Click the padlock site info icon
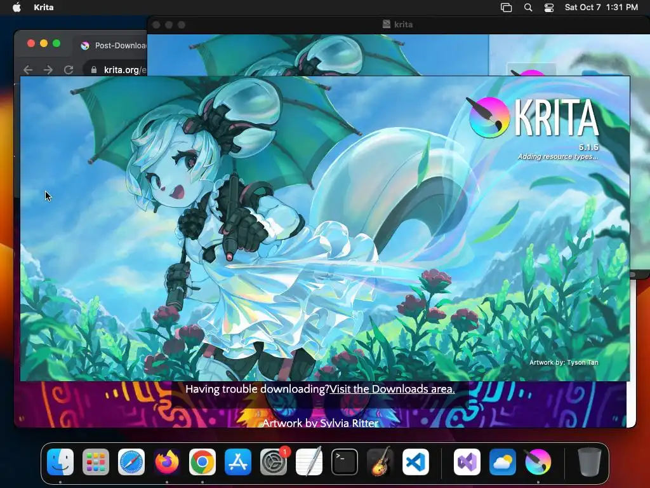This screenshot has width=650, height=488. [94, 70]
